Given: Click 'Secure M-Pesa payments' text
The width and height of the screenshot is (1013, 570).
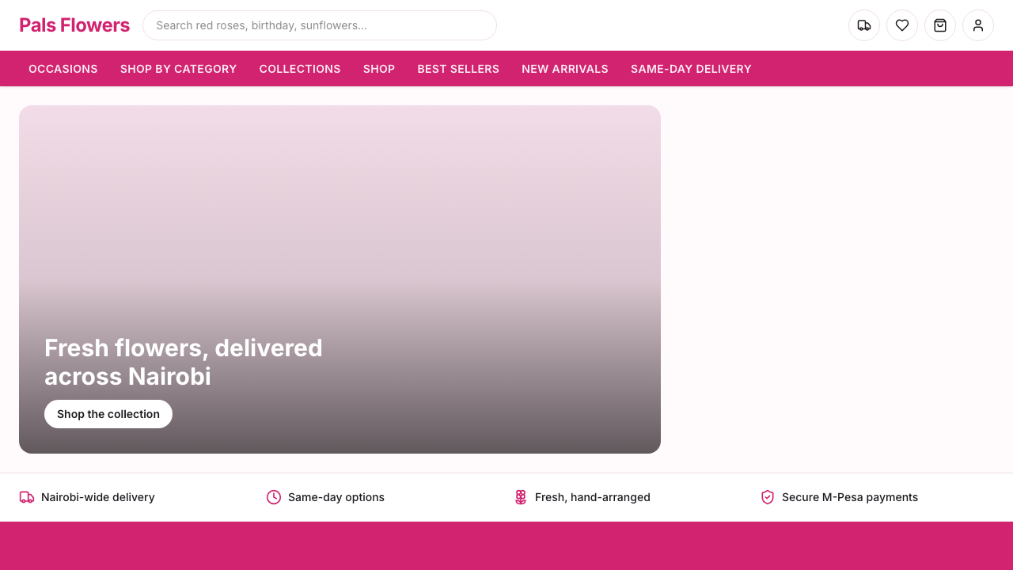Looking at the screenshot, I should tap(850, 497).
